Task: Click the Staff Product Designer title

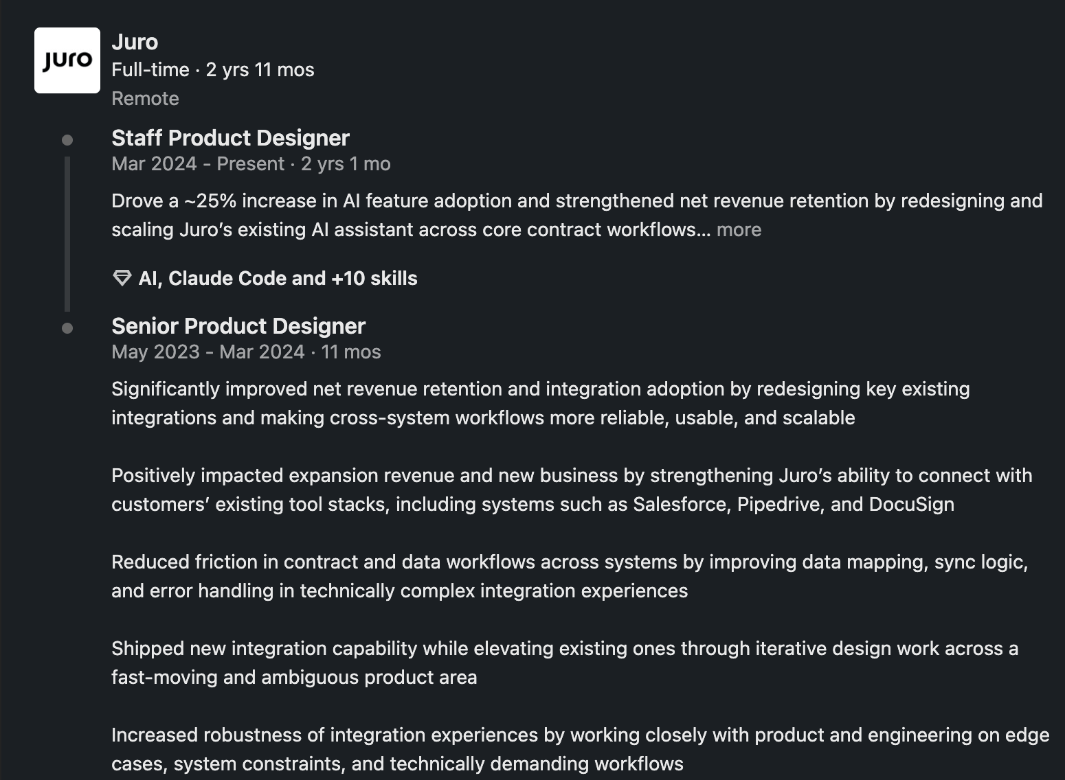Action: (230, 138)
